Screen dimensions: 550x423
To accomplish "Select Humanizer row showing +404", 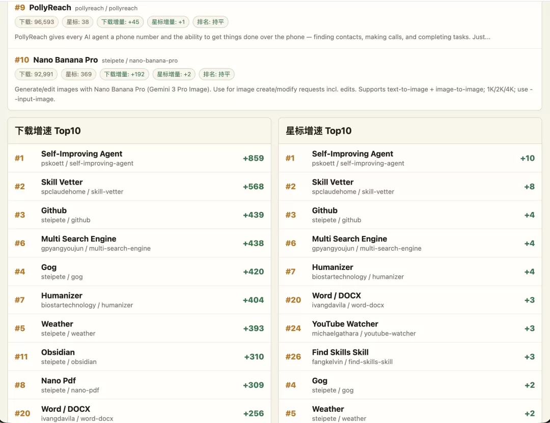I will pos(139,300).
